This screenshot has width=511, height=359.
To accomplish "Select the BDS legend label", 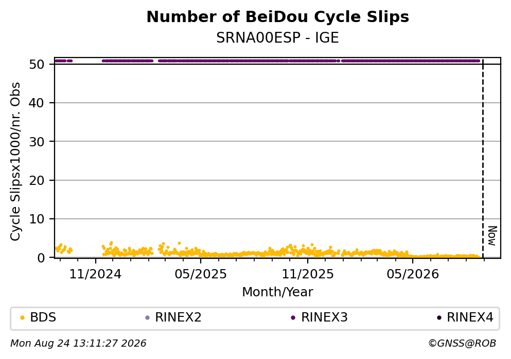I will pos(43,317).
